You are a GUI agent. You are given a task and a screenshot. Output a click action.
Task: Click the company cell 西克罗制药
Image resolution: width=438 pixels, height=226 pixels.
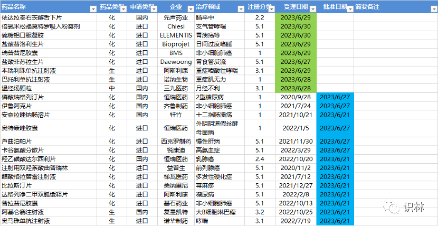point(176,142)
